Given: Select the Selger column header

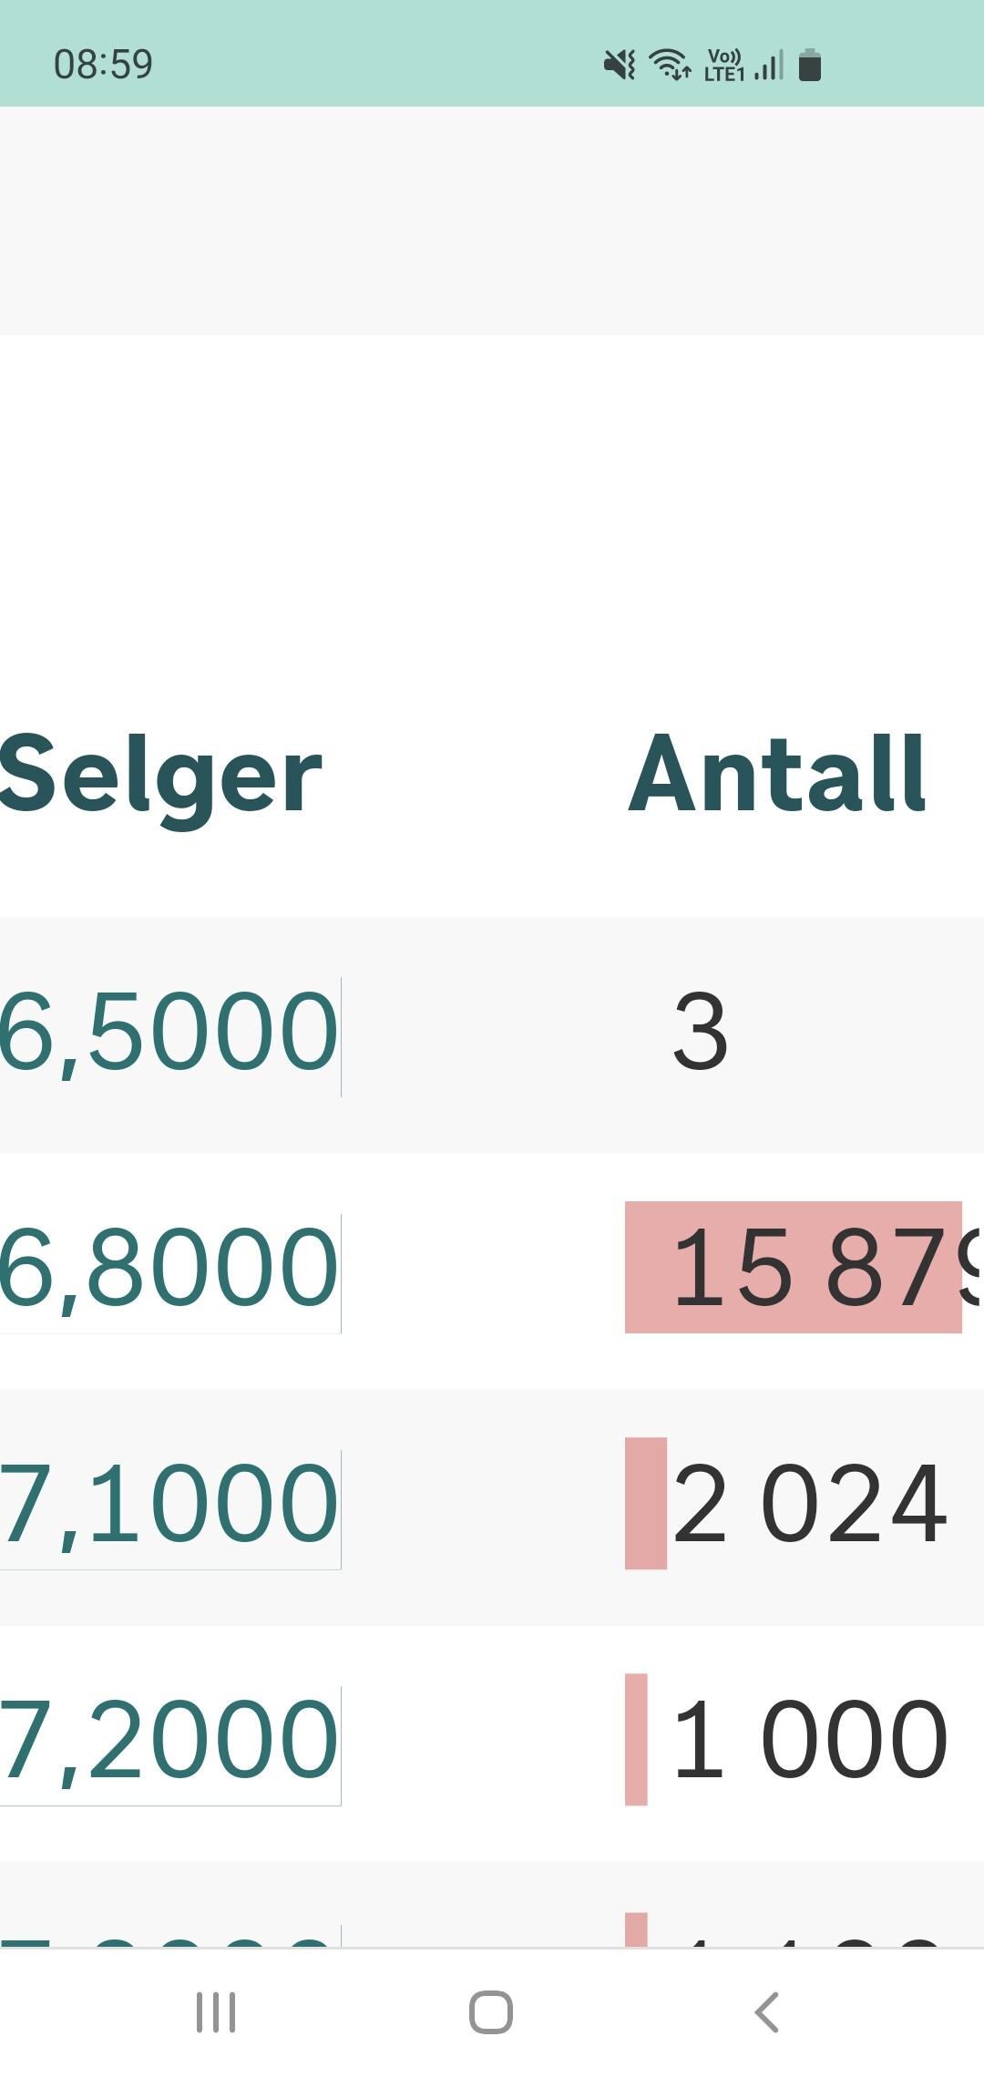Looking at the screenshot, I should (x=160, y=775).
